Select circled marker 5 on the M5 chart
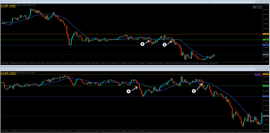This screenshot has width=270, height=133. 194,91
